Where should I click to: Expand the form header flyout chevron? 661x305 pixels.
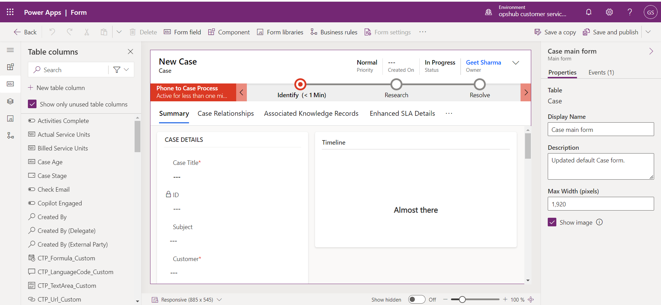coord(515,63)
